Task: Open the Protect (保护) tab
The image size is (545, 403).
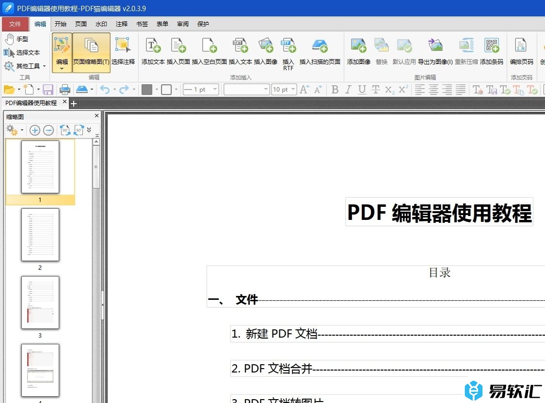Action: (203, 24)
